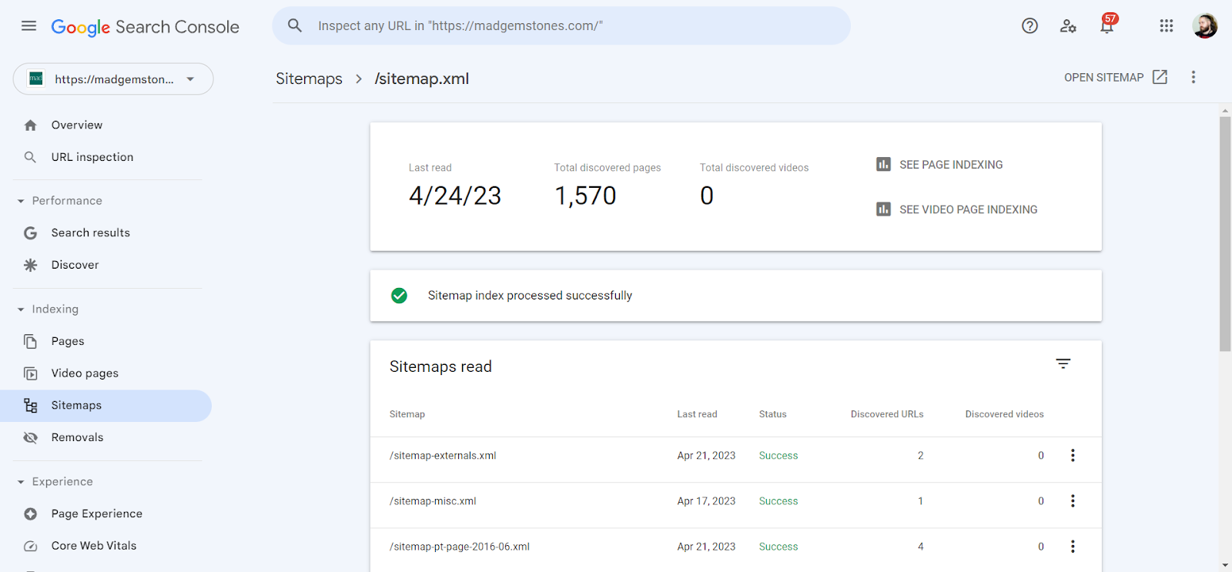Open the Help question mark icon
Image resolution: width=1232 pixels, height=572 pixels.
point(1029,26)
